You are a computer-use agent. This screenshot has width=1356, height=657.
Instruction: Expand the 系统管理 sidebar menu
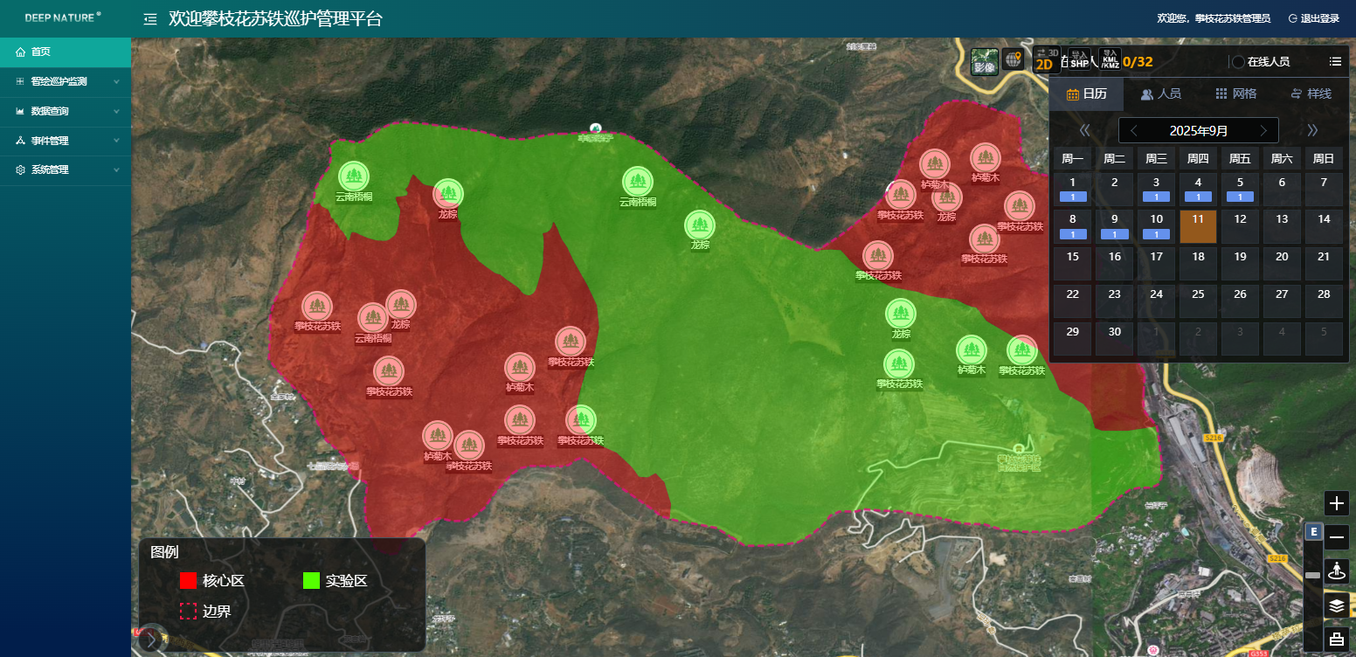point(66,170)
